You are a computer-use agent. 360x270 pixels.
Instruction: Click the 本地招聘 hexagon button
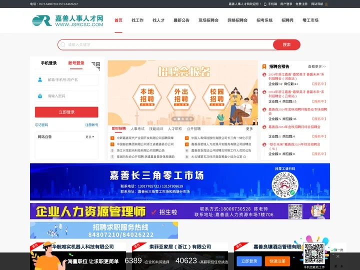(x=147, y=97)
